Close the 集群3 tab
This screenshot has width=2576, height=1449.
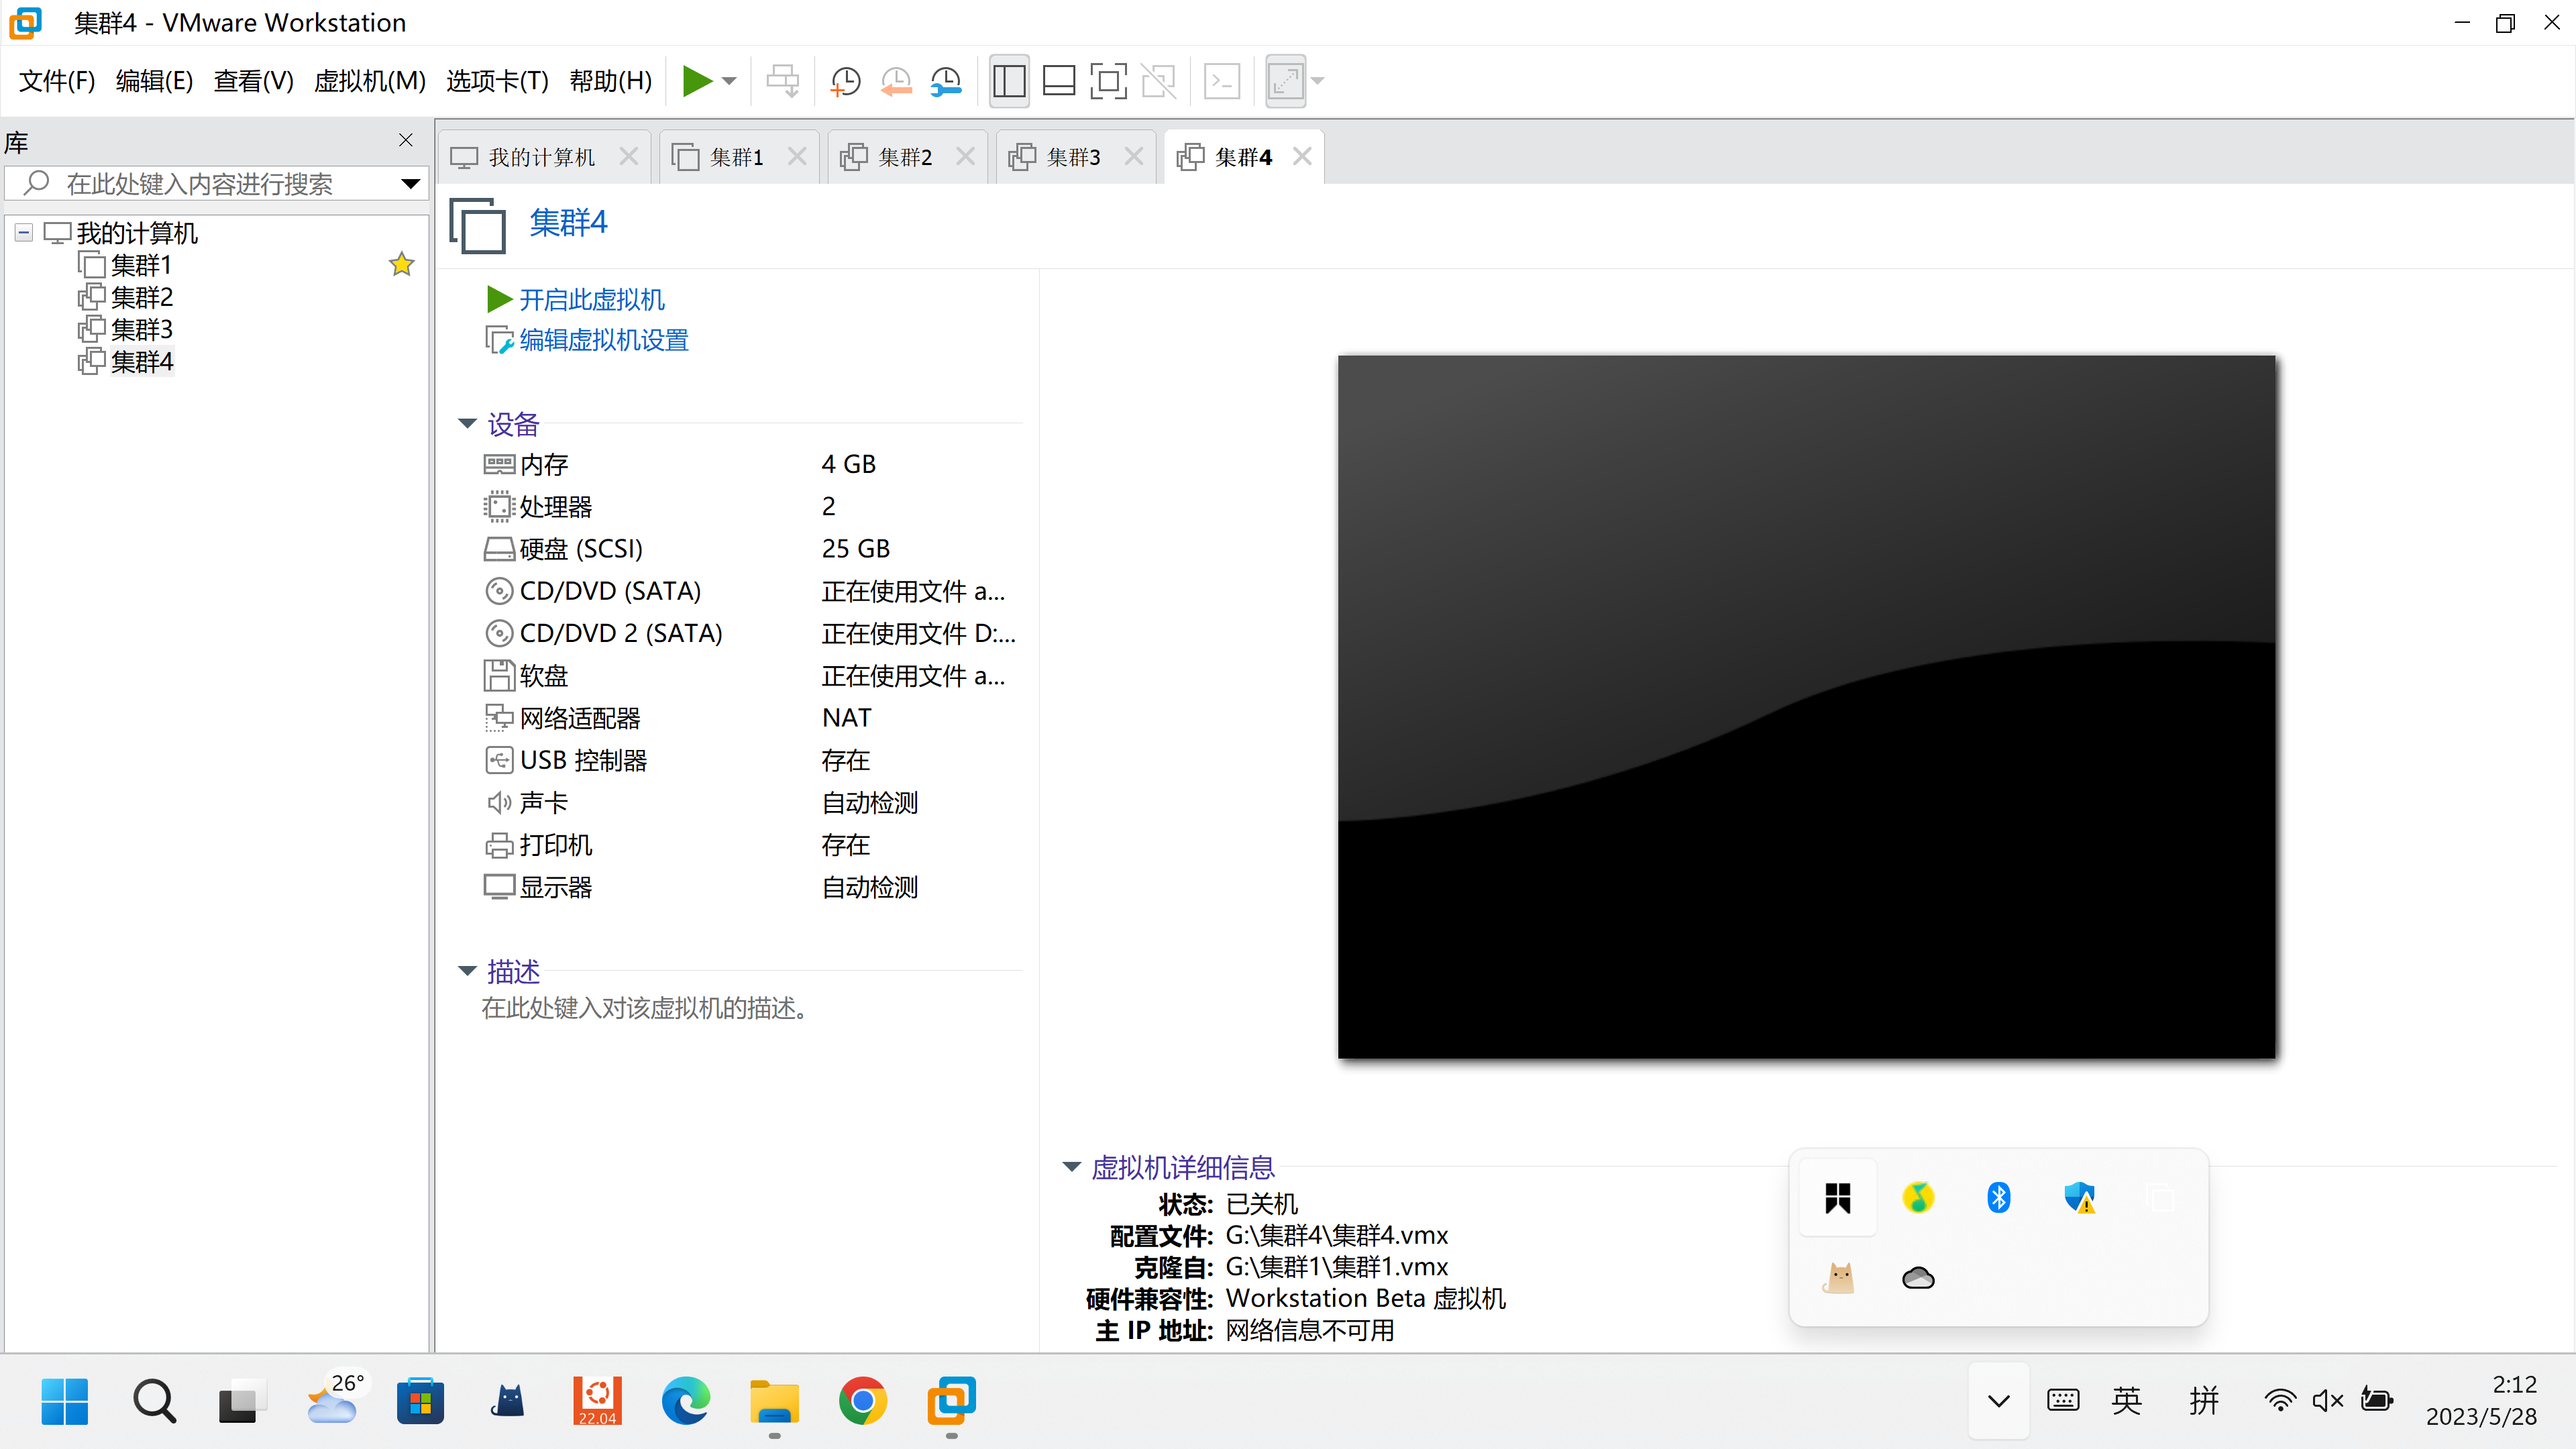[x=1133, y=156]
